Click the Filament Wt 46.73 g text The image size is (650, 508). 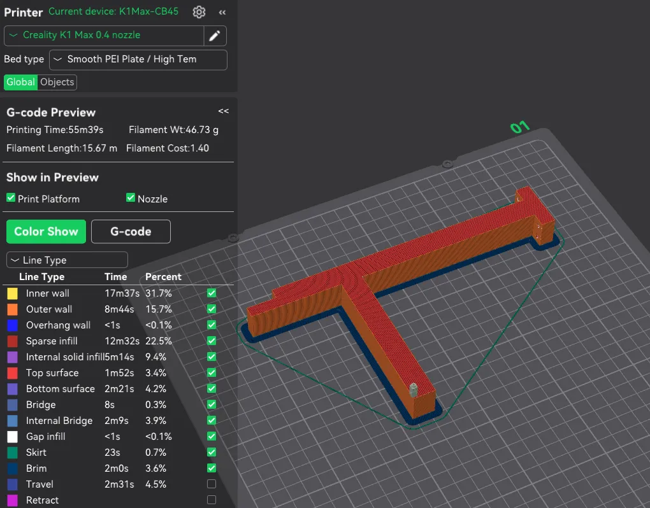click(174, 130)
